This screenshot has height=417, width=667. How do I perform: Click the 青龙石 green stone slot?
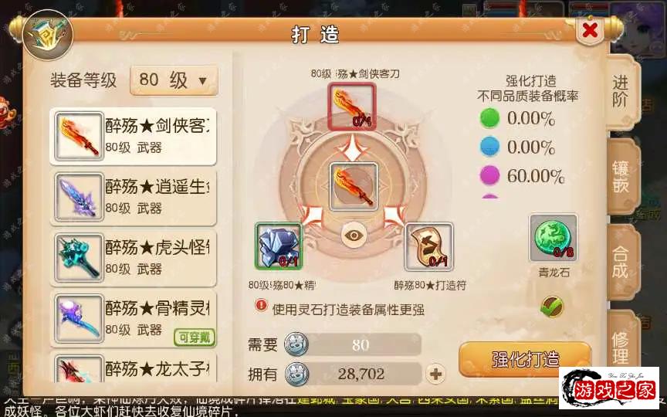554,238
